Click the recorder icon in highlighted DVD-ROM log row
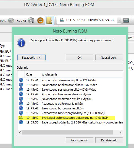 [21, 118]
